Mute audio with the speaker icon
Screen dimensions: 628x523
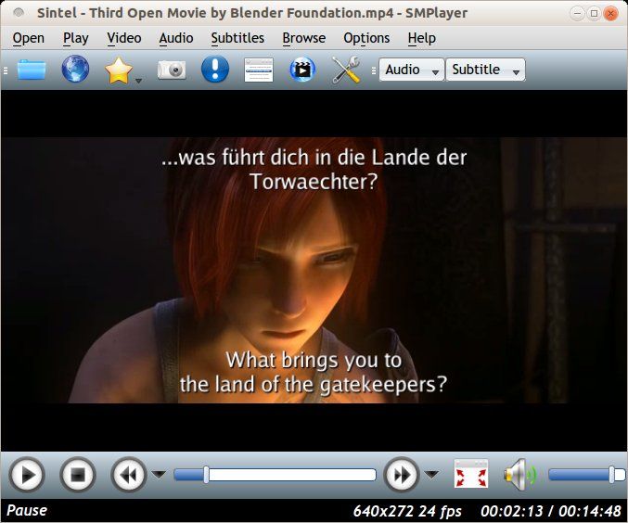coord(519,475)
